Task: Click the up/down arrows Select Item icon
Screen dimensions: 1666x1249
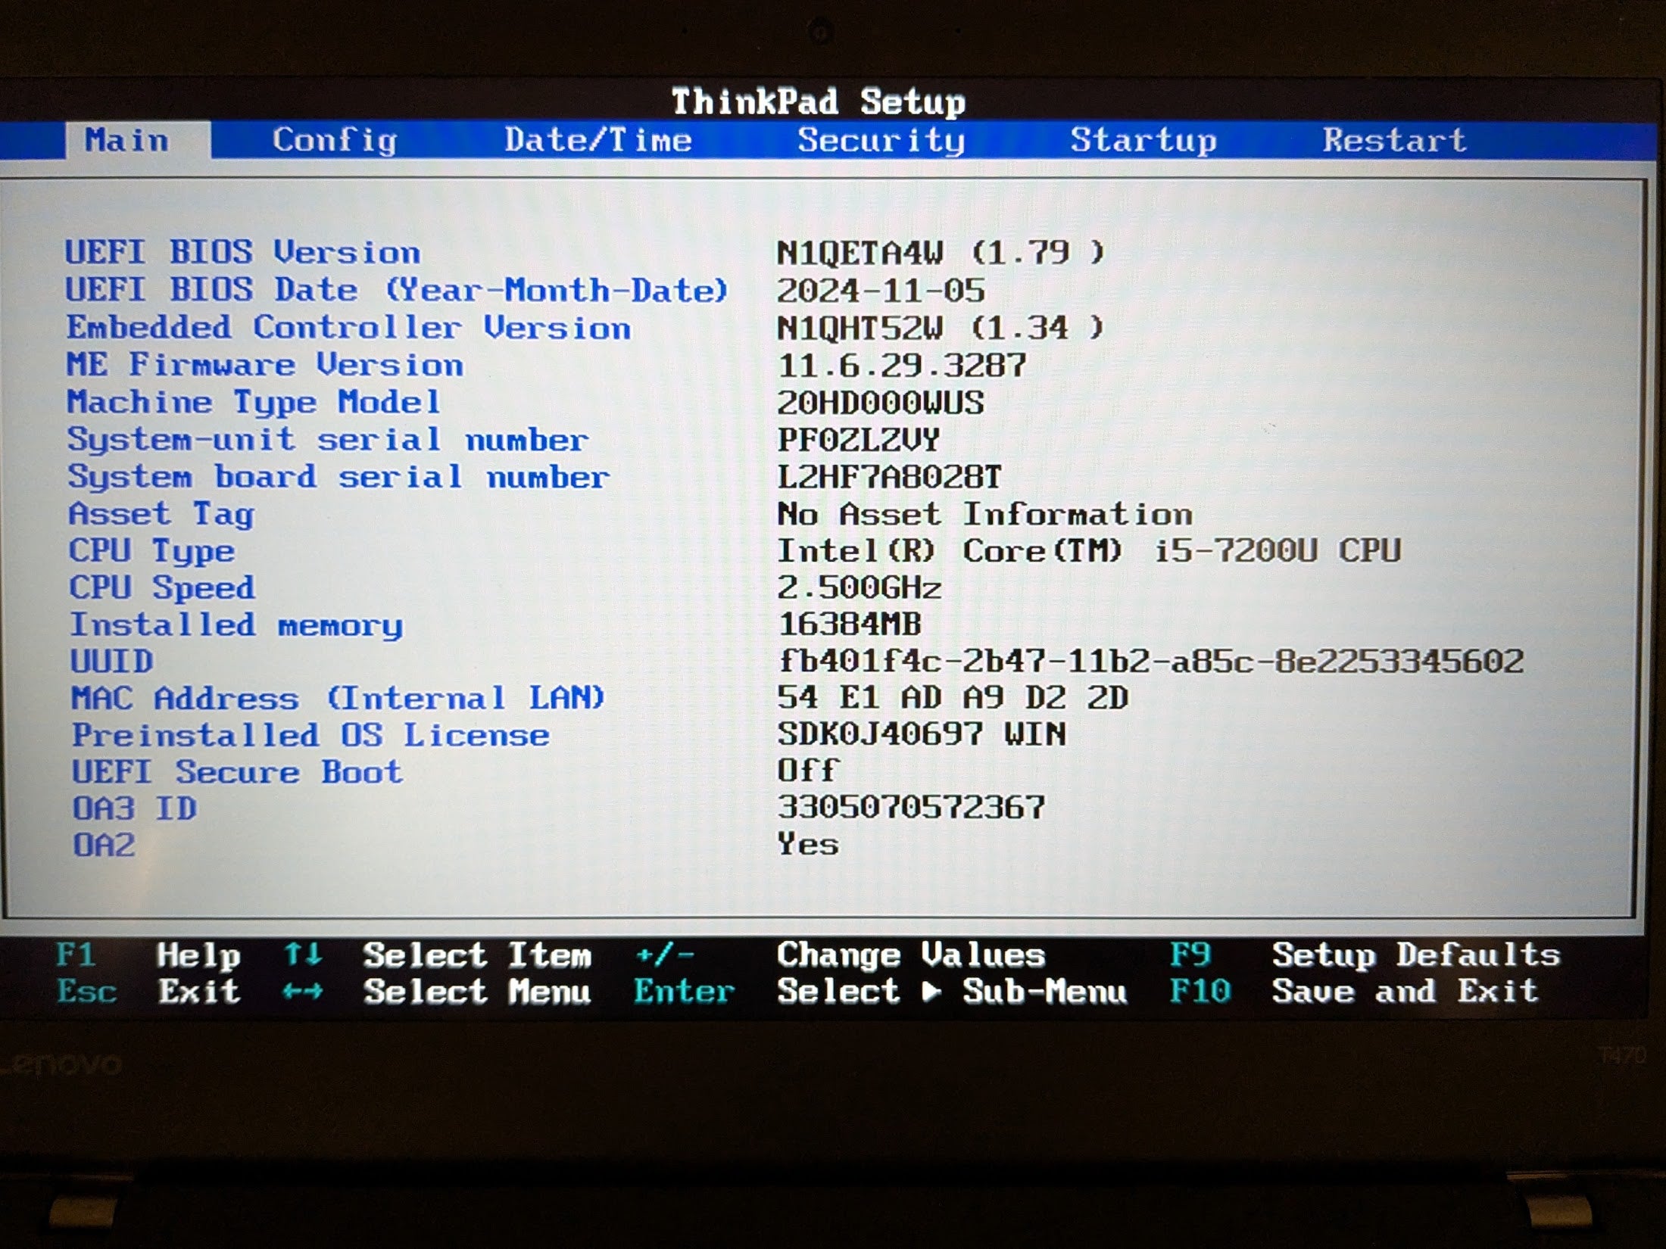Action: click(x=303, y=955)
